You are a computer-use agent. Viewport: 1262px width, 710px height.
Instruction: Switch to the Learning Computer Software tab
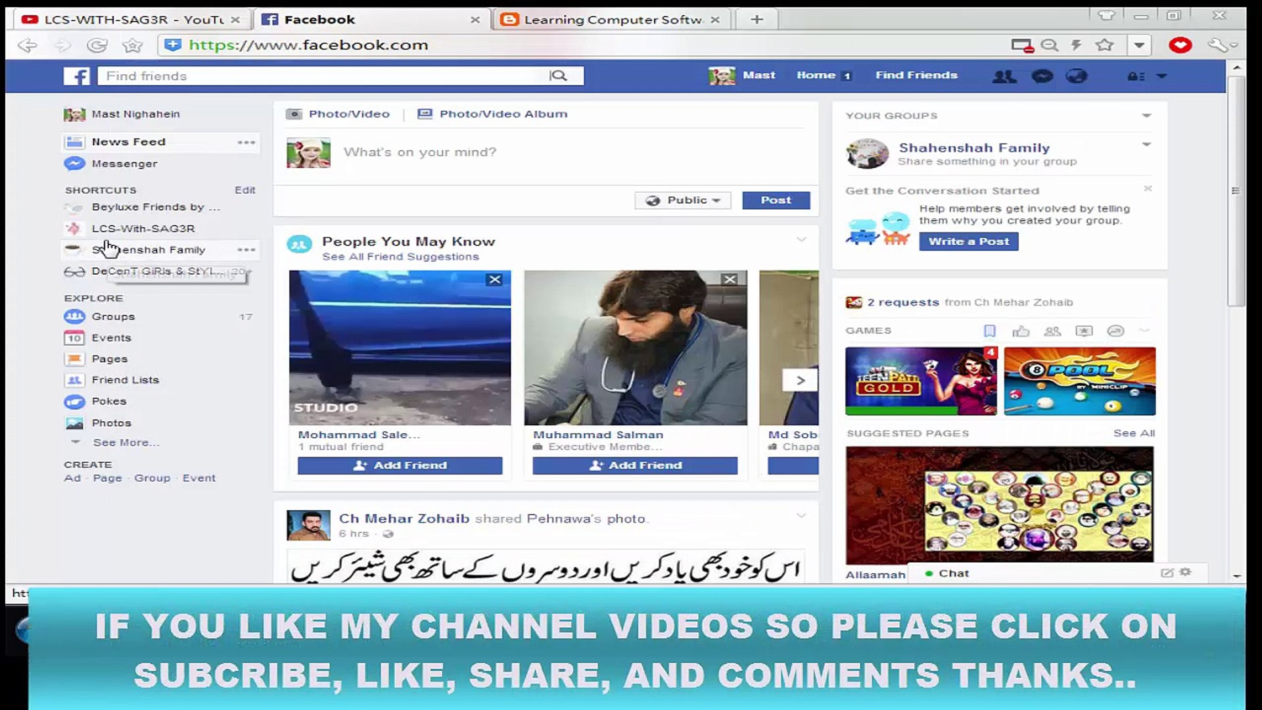pyautogui.click(x=611, y=19)
